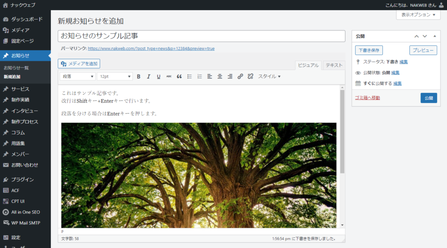Open お問い合わせ menu item
The height and width of the screenshot is (248, 447).
tap(25, 165)
